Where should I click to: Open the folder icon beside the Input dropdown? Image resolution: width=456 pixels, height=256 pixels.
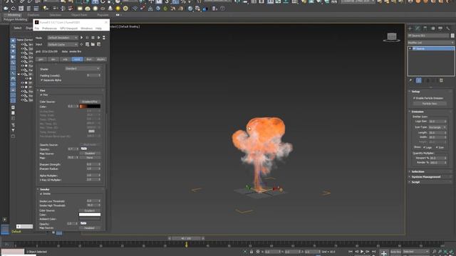(x=93, y=44)
